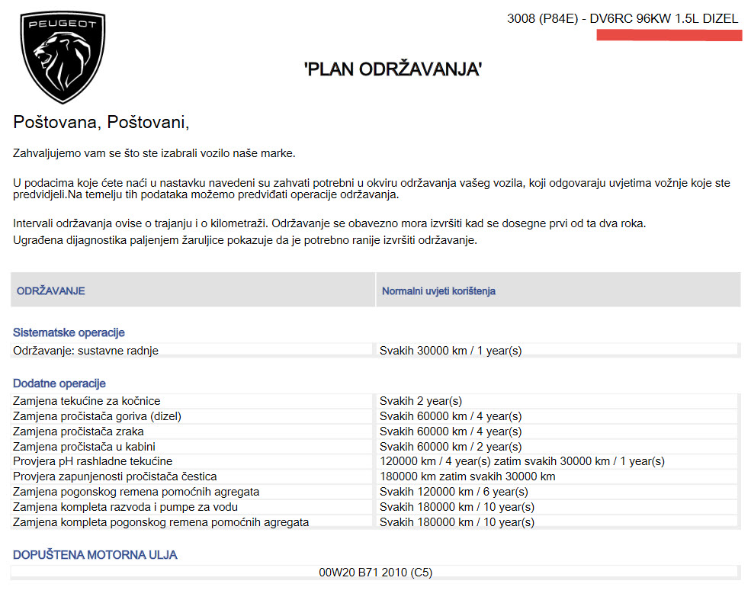Click the vehicle model header '3008 (P84E) - DV6RC 96KW 1.5L DIZEL'
The width and height of the screenshot is (751, 600).
[x=623, y=18]
